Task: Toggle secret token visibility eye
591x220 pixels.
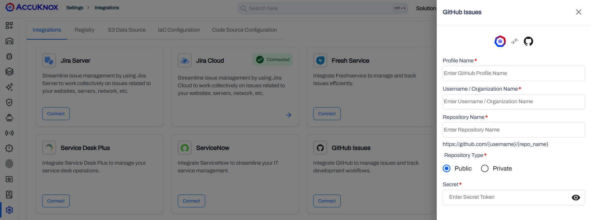Action: 576,198
